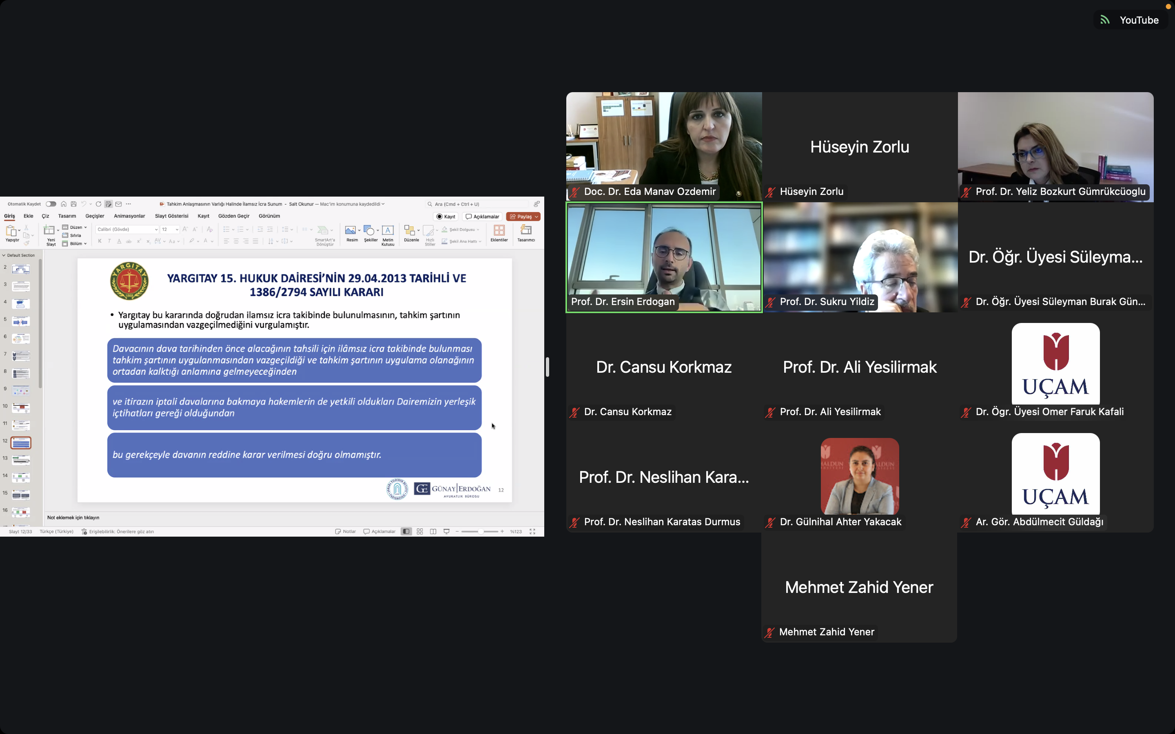Open comments with the Açıklamalar button
Viewport: 1175px width, 734px height.
(482, 216)
